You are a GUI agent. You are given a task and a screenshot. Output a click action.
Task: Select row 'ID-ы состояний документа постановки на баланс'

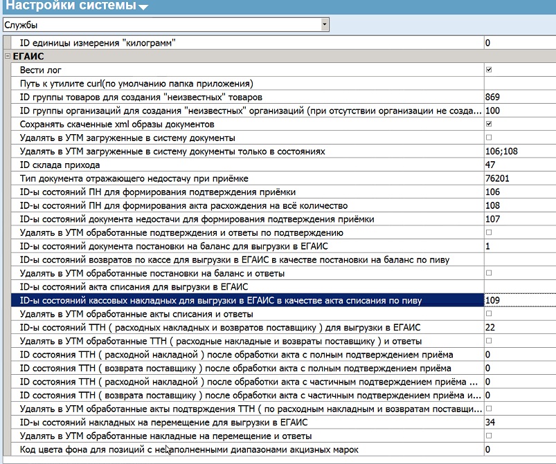click(x=247, y=246)
